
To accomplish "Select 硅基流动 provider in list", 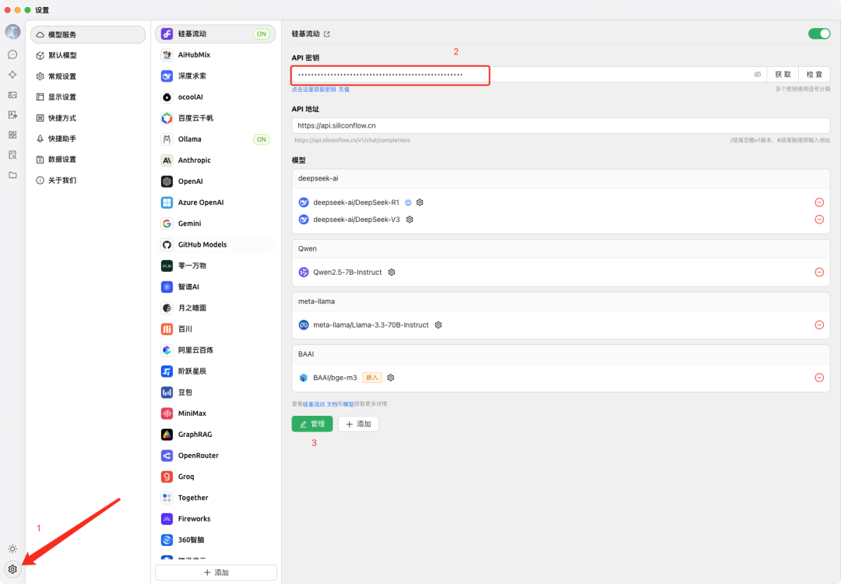I will (x=215, y=33).
